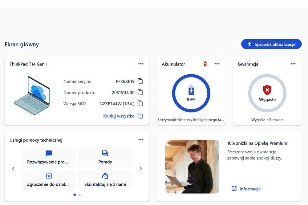
Task: Click 10% zniżki na Opiekę Premium! heading
Action: coord(258,143)
